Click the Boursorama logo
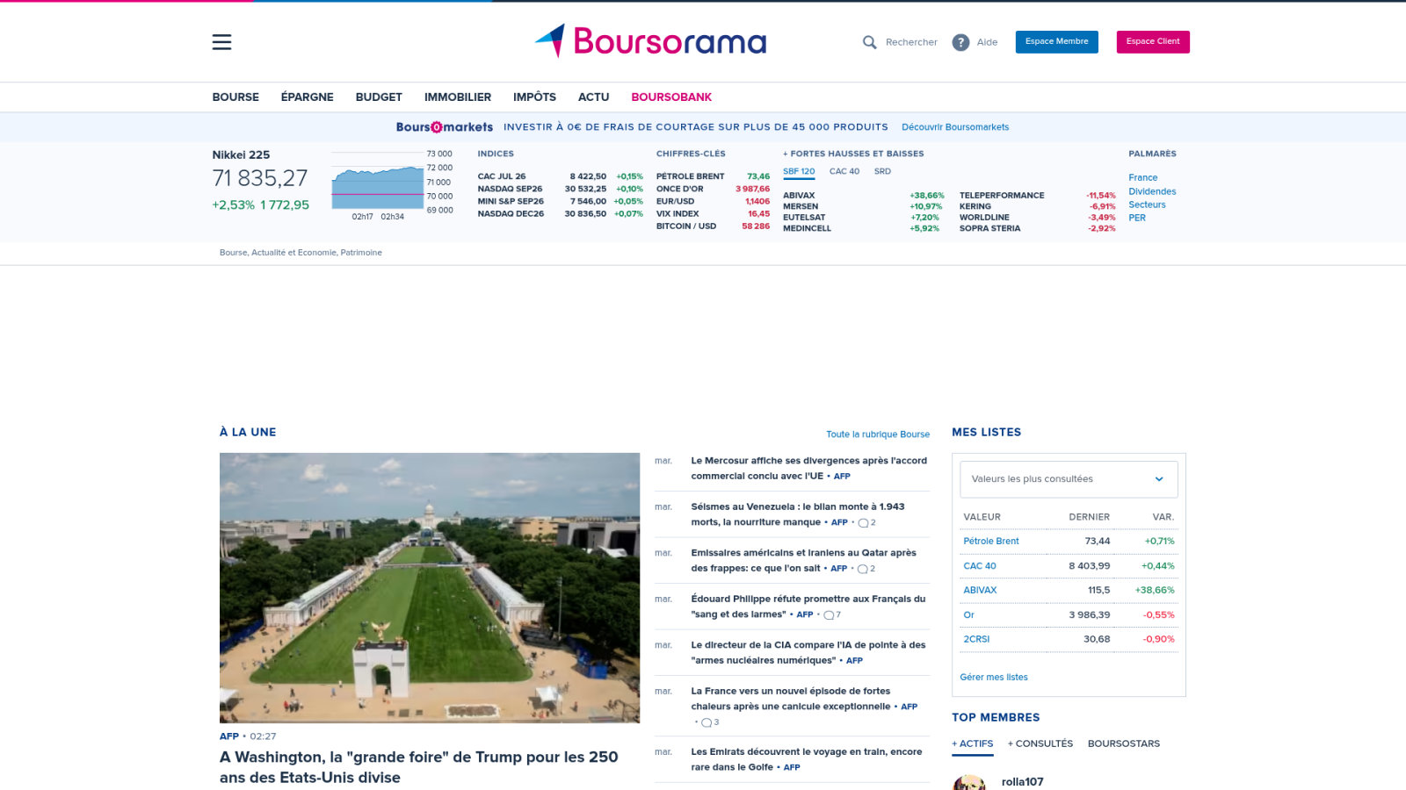Image resolution: width=1406 pixels, height=790 pixels. click(650, 41)
